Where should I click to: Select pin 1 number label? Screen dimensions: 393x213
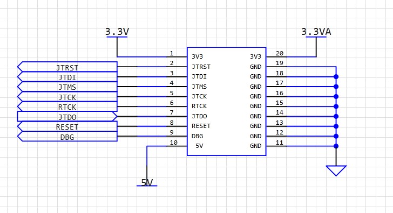(172, 53)
